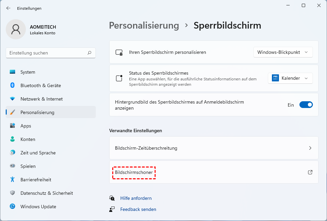Screen dimensions: 327x221
Task: Click the external link icon beside Bildschirmschoner
Action: (x=310, y=172)
